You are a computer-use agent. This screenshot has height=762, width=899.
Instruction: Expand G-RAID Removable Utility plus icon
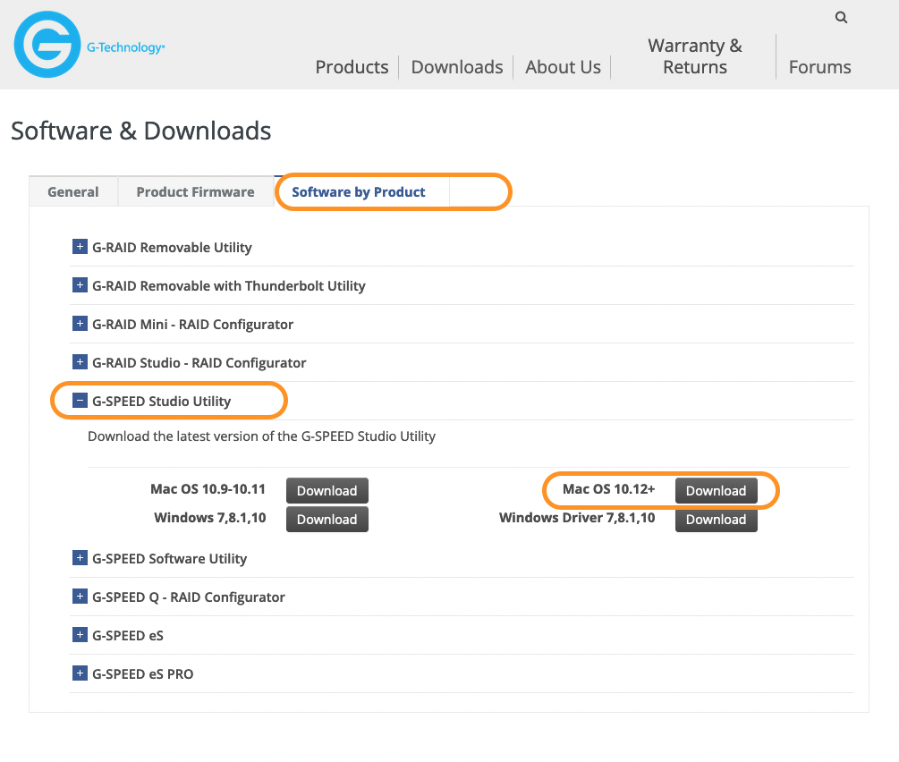80,247
